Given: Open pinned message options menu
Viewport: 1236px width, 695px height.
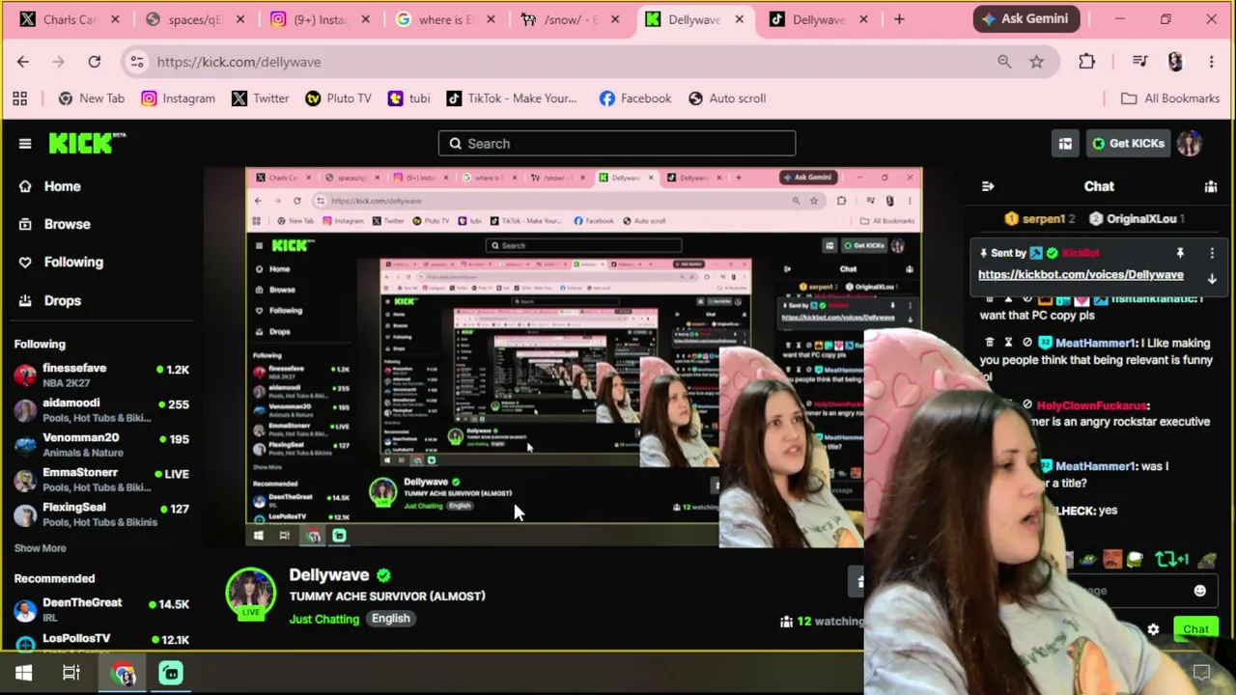Looking at the screenshot, I should point(1212,253).
